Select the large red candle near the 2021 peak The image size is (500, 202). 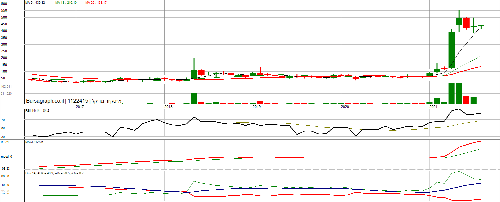point(466,23)
